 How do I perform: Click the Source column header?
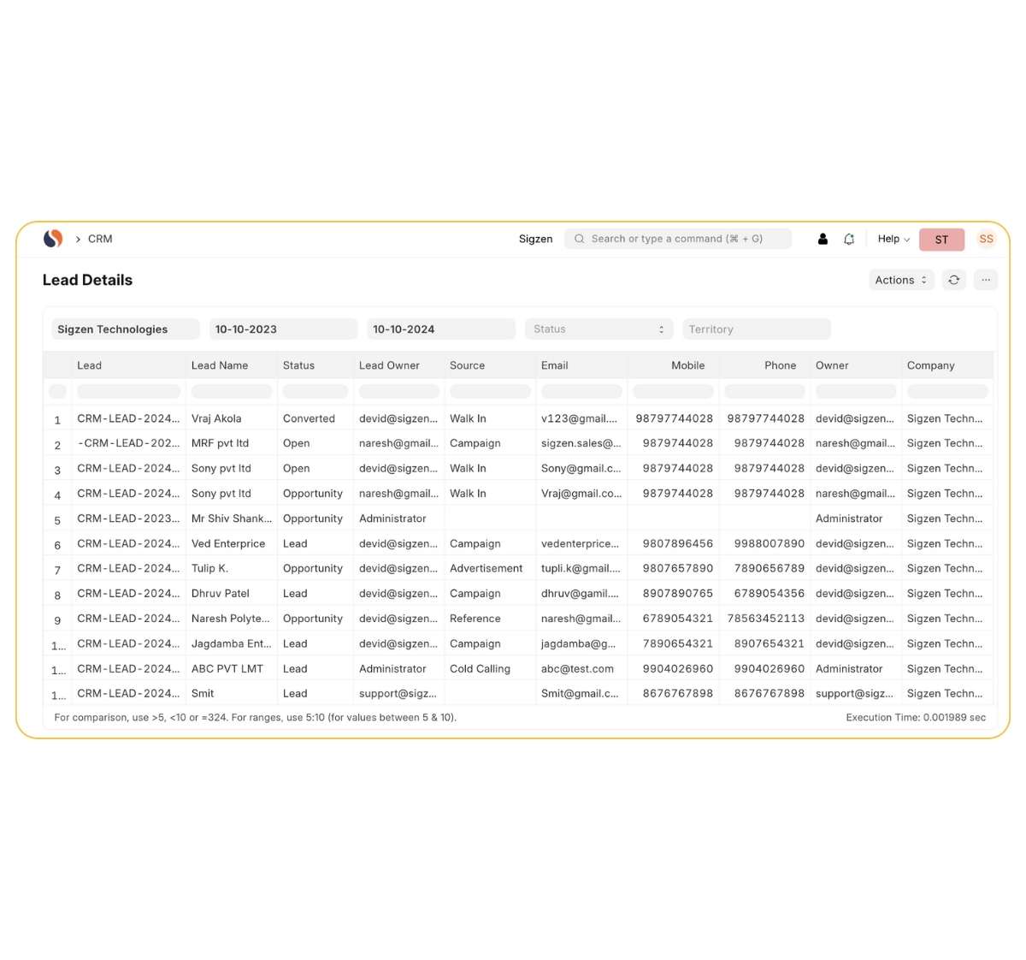467,365
